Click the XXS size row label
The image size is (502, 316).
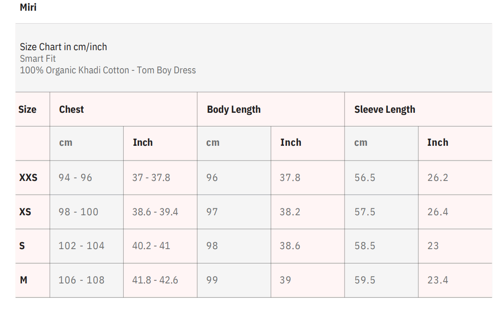pyautogui.click(x=28, y=178)
